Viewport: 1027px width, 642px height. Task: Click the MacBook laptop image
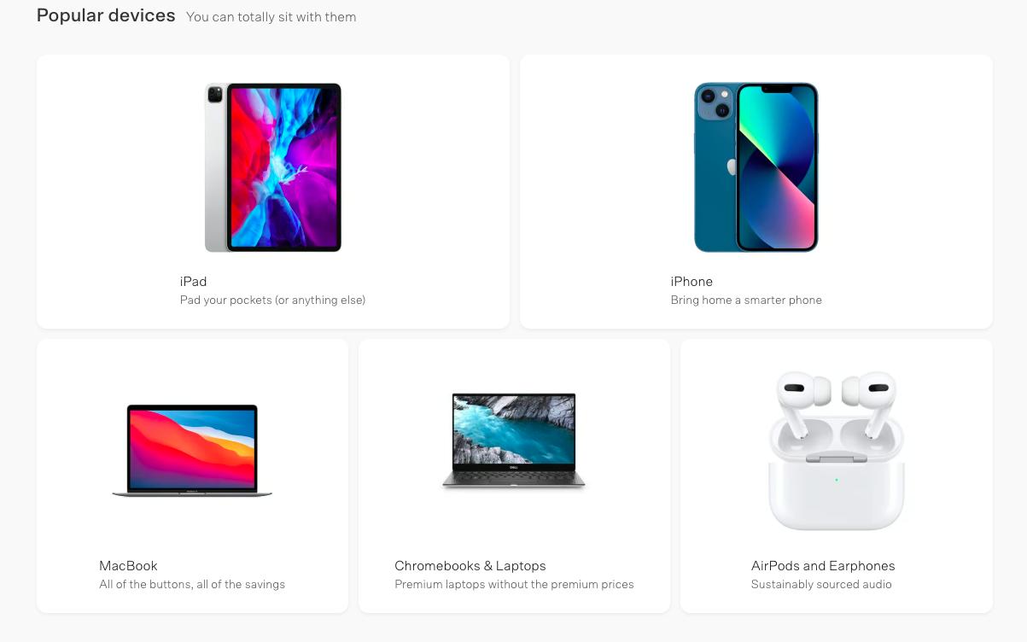[x=192, y=451]
